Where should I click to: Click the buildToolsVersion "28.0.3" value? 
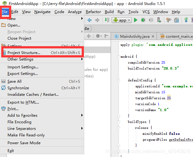(x=170, y=68)
